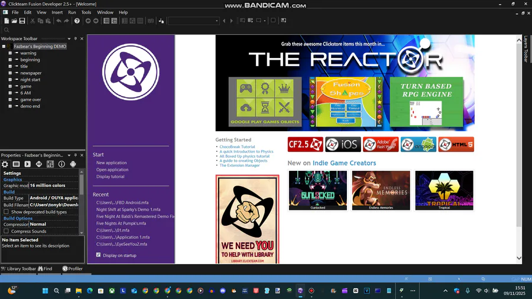Open the Events grid tab in Properties
The height and width of the screenshot is (299, 532).
(50, 164)
